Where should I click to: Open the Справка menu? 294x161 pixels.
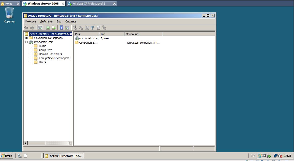[71, 21]
